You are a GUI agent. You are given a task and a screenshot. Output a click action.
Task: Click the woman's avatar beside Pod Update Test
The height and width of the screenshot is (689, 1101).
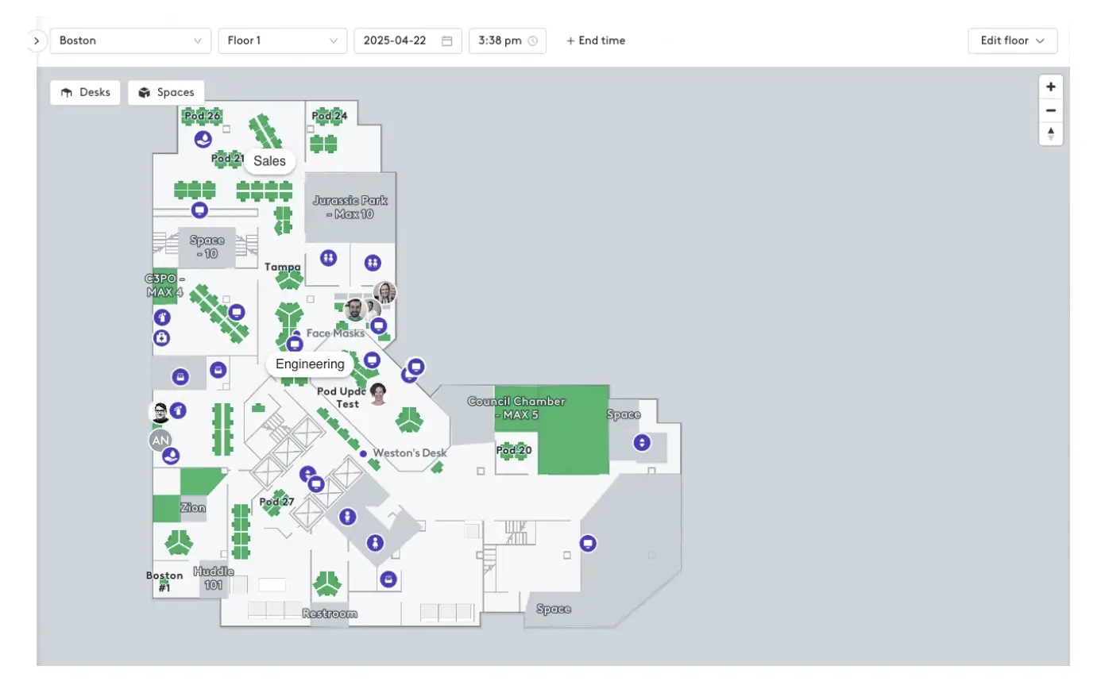378,394
